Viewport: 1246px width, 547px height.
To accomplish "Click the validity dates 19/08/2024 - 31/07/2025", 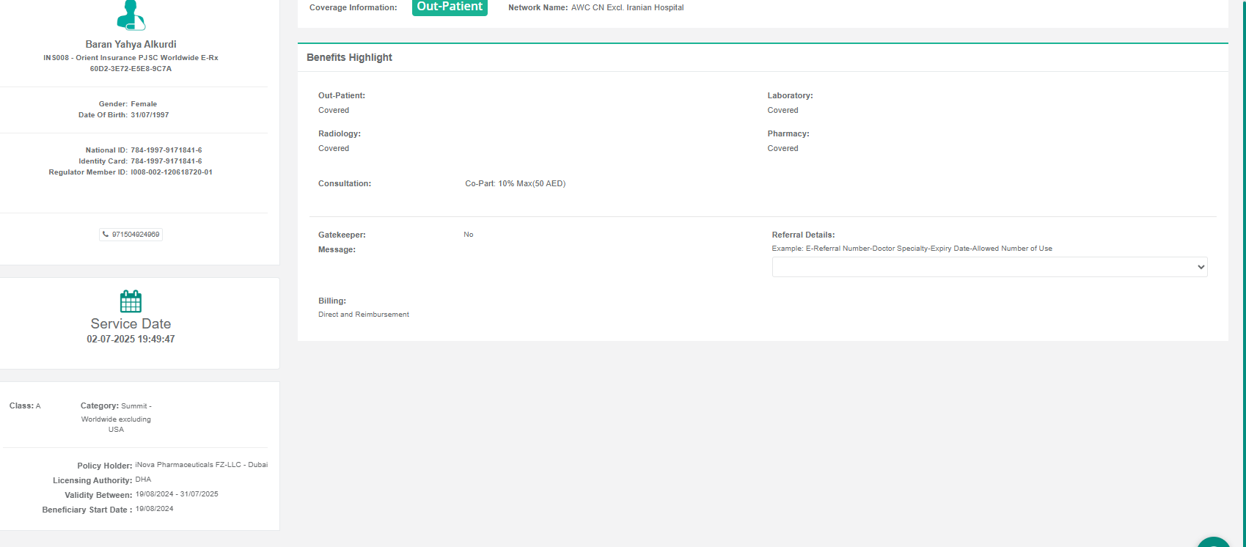I will (x=177, y=494).
